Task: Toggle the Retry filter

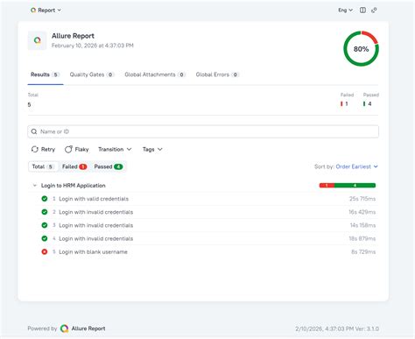Action: point(43,150)
